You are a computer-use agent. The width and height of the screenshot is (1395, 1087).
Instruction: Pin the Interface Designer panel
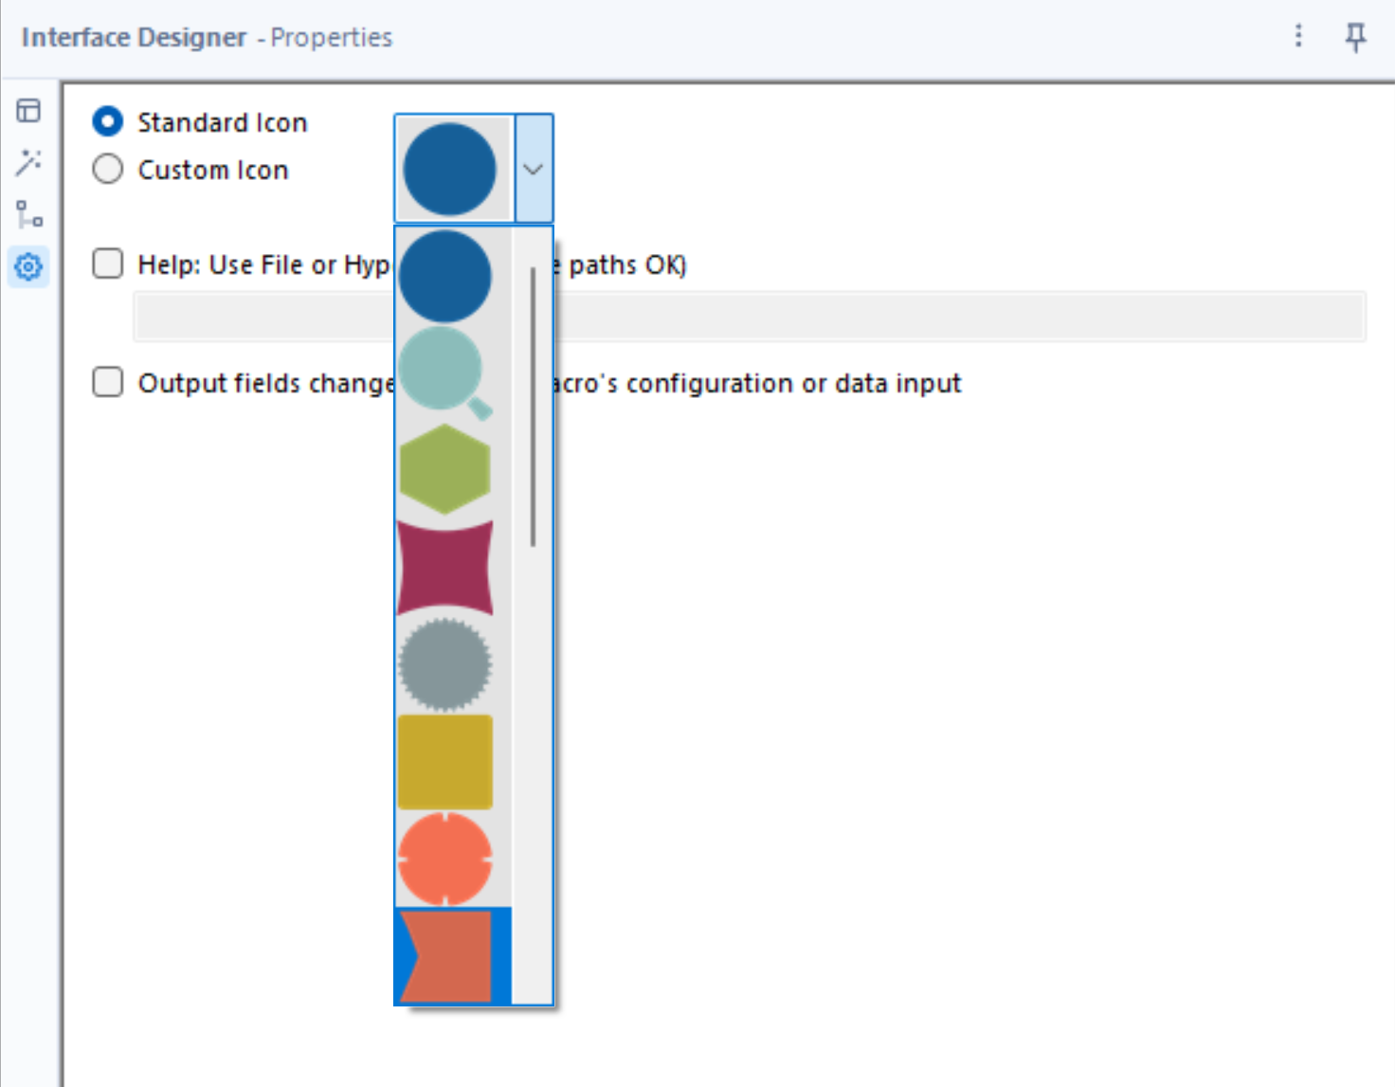tap(1355, 37)
